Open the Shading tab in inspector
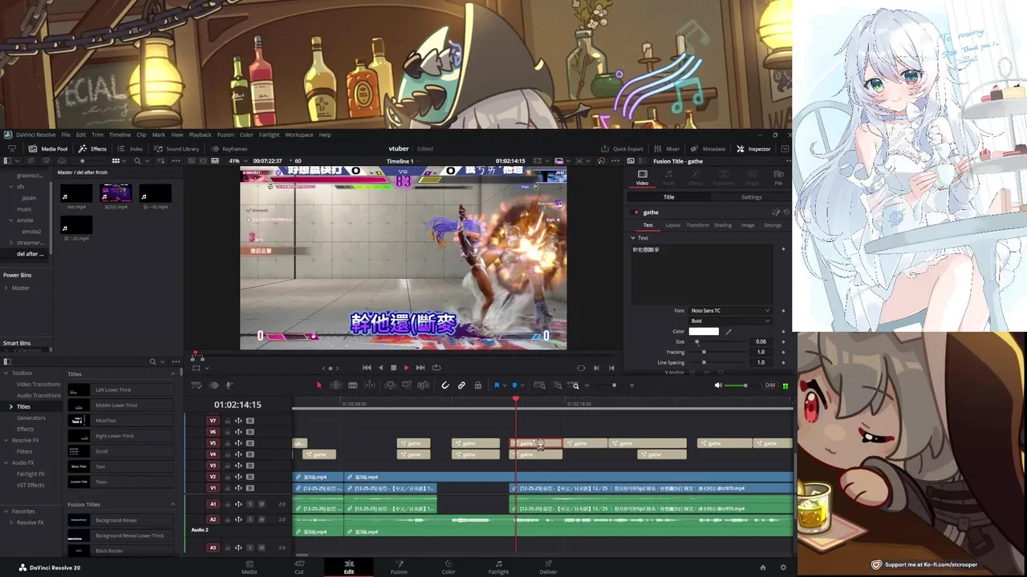Image resolution: width=1027 pixels, height=577 pixels. click(x=723, y=225)
